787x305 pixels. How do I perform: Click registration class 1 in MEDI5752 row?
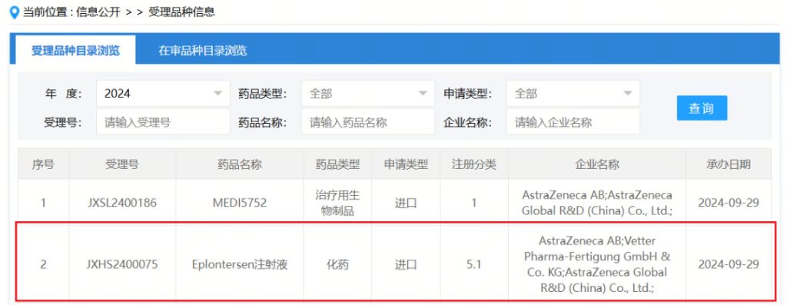click(473, 203)
